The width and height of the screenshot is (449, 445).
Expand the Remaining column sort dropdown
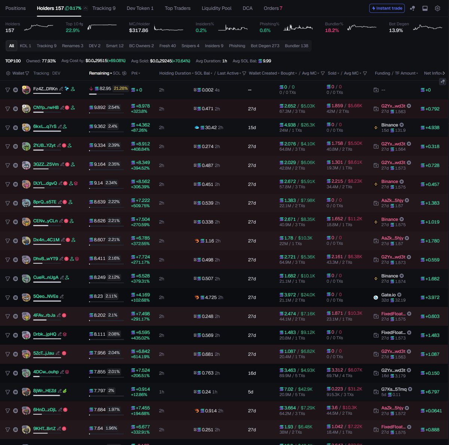coord(111,73)
